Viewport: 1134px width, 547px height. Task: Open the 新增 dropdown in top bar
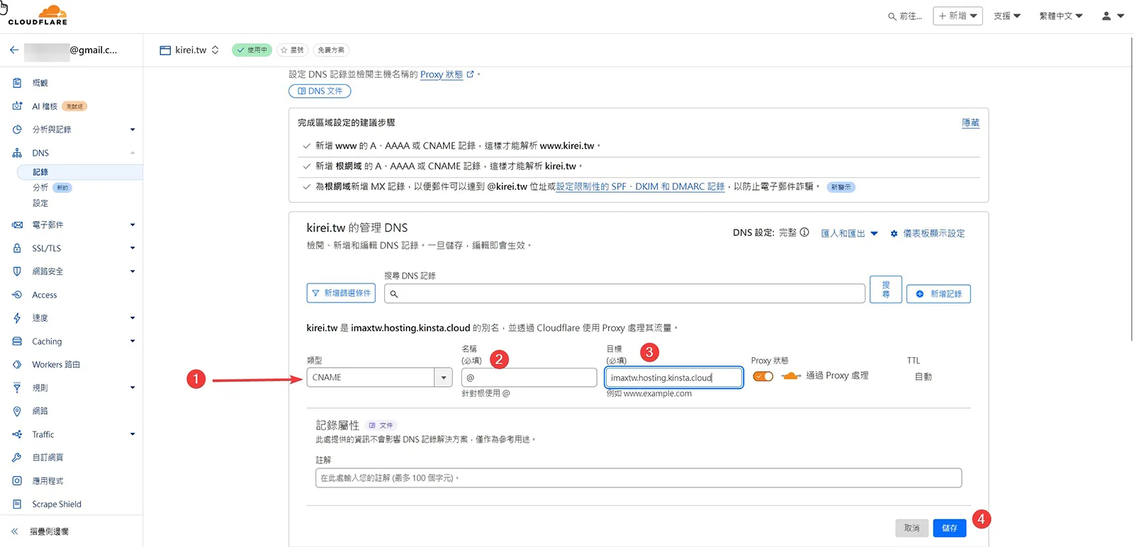958,16
